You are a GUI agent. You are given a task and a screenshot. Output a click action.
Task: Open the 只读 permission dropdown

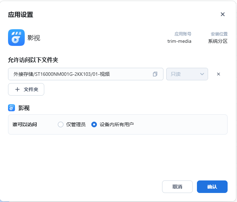click(x=187, y=74)
